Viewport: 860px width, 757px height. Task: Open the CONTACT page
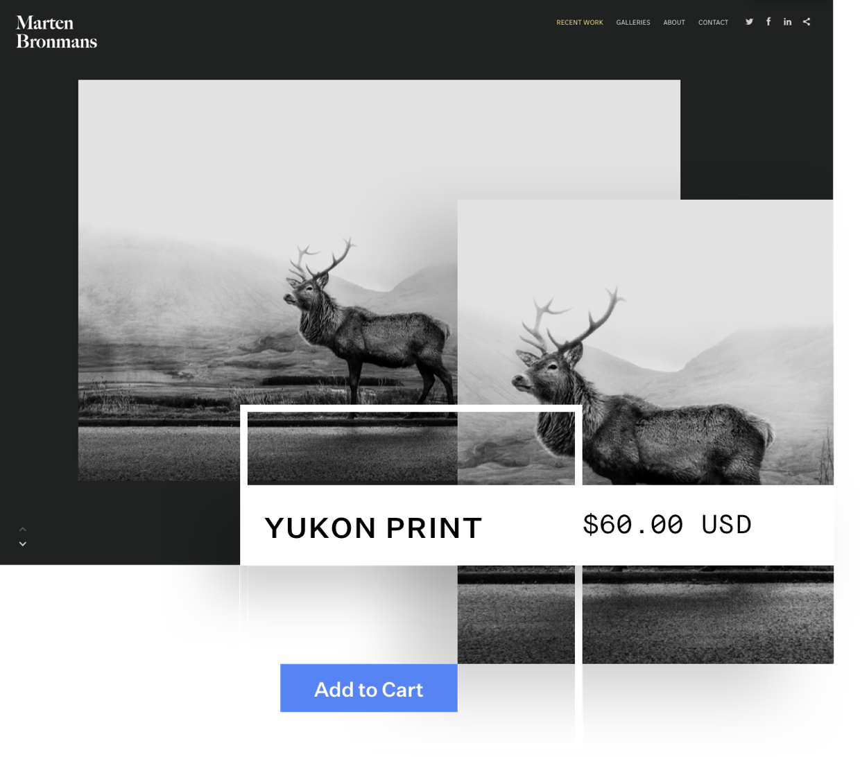click(x=714, y=21)
